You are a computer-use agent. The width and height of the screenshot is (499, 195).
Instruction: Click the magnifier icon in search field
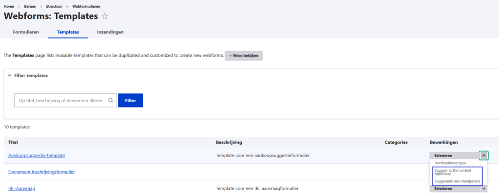pos(111,101)
